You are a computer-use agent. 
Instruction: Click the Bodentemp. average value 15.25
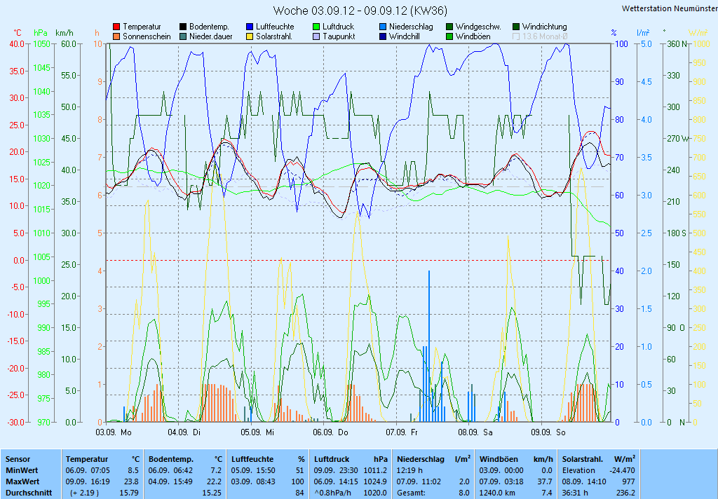(212, 493)
